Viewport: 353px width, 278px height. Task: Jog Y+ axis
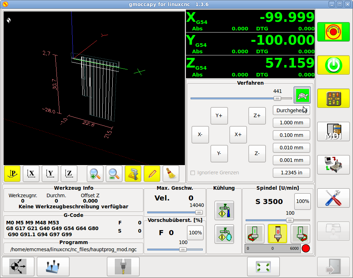[219, 116]
